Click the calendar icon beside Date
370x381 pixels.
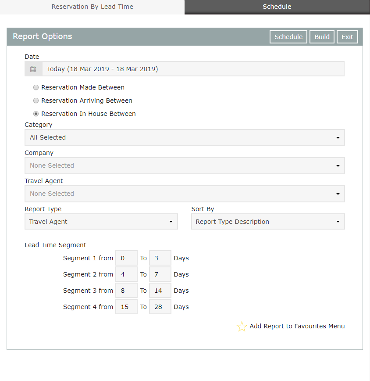(x=33, y=69)
